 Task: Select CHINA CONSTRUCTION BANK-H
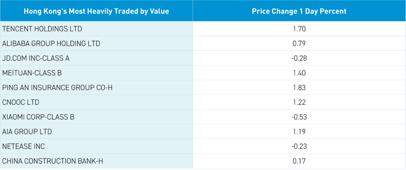(x=54, y=161)
